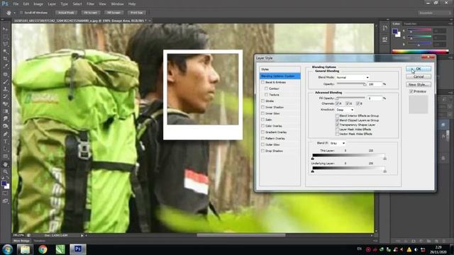454x255 pixels.
Task: Toggle Quick Mask mode icon
Action: [x=6, y=193]
